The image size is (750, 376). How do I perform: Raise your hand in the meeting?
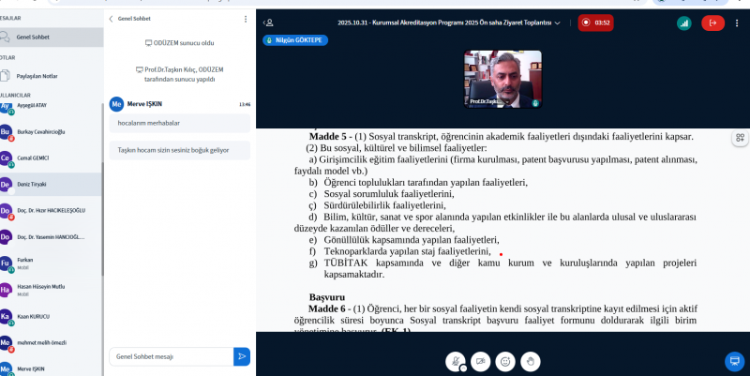click(x=530, y=361)
